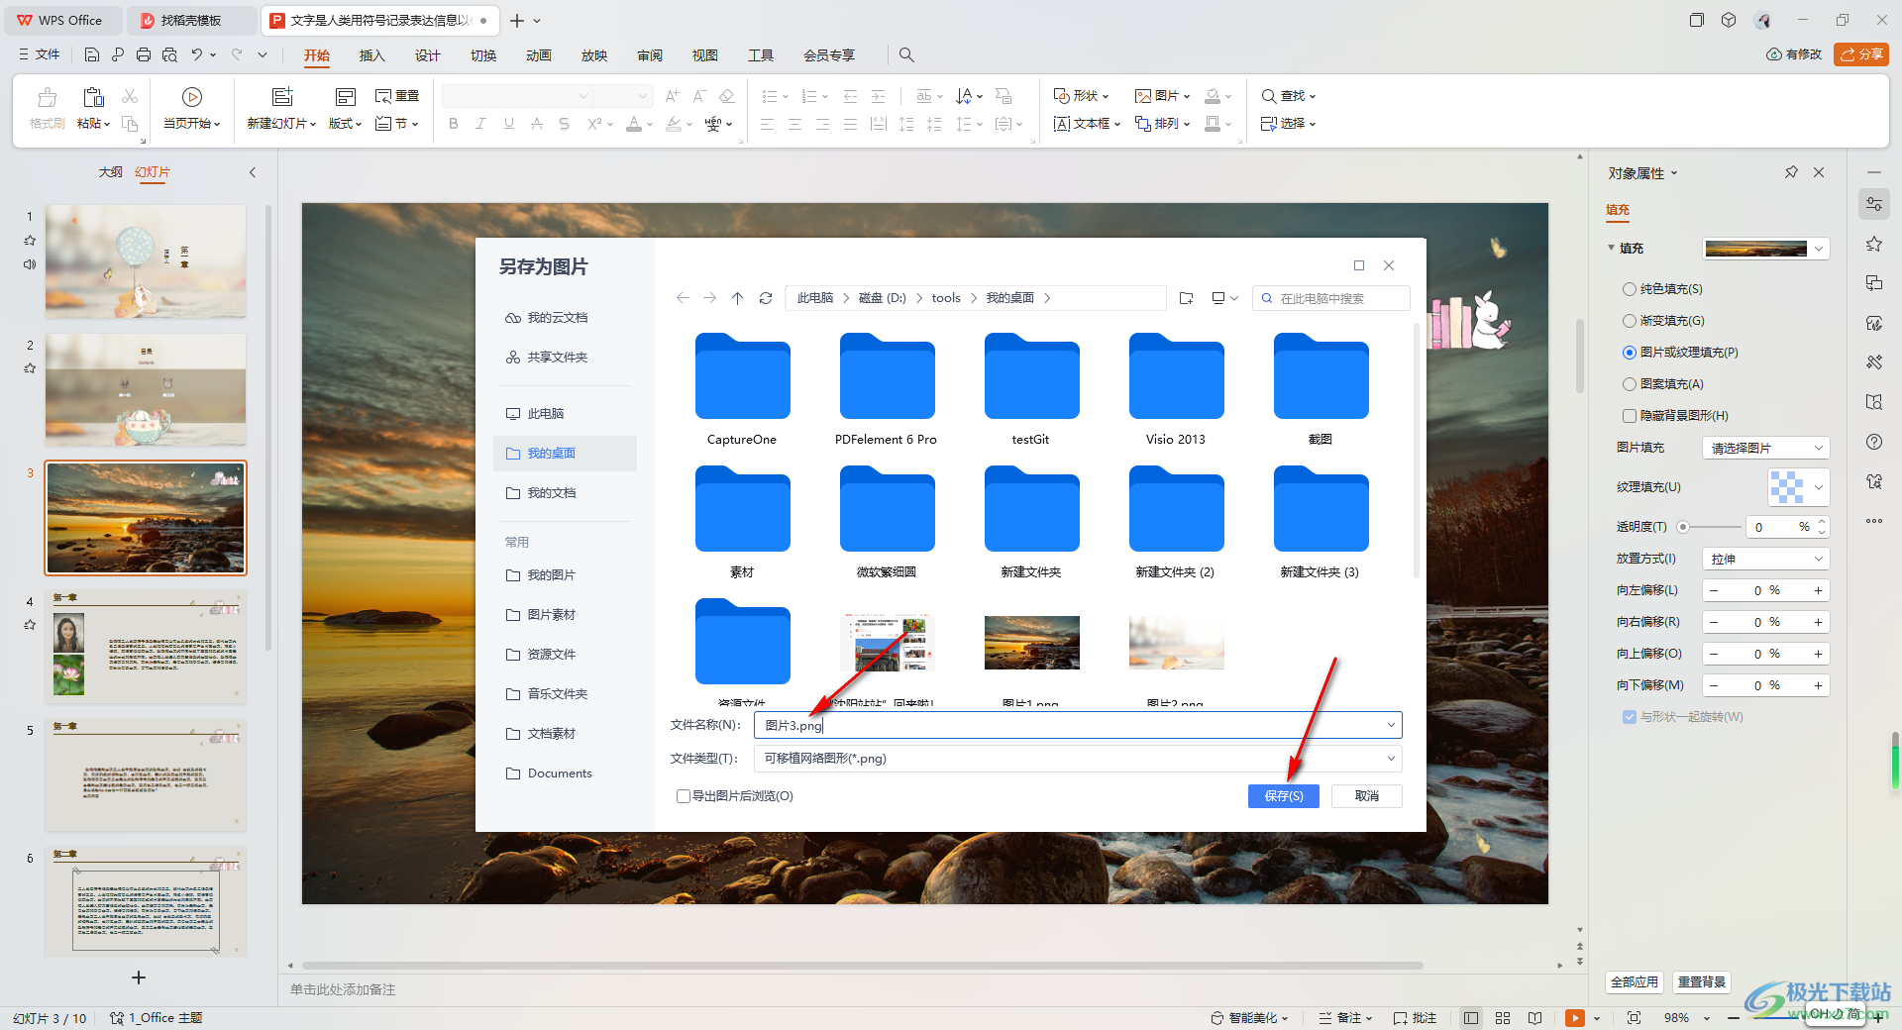Viewport: 1902px width, 1030px height.
Task: Select gradient fill radio option
Action: [1630, 321]
